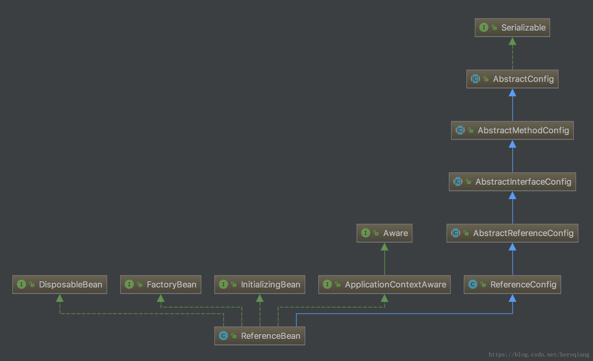Click the interface icon on ApplicationContextAware
Image resolution: width=593 pixels, height=361 pixels.
327,284
